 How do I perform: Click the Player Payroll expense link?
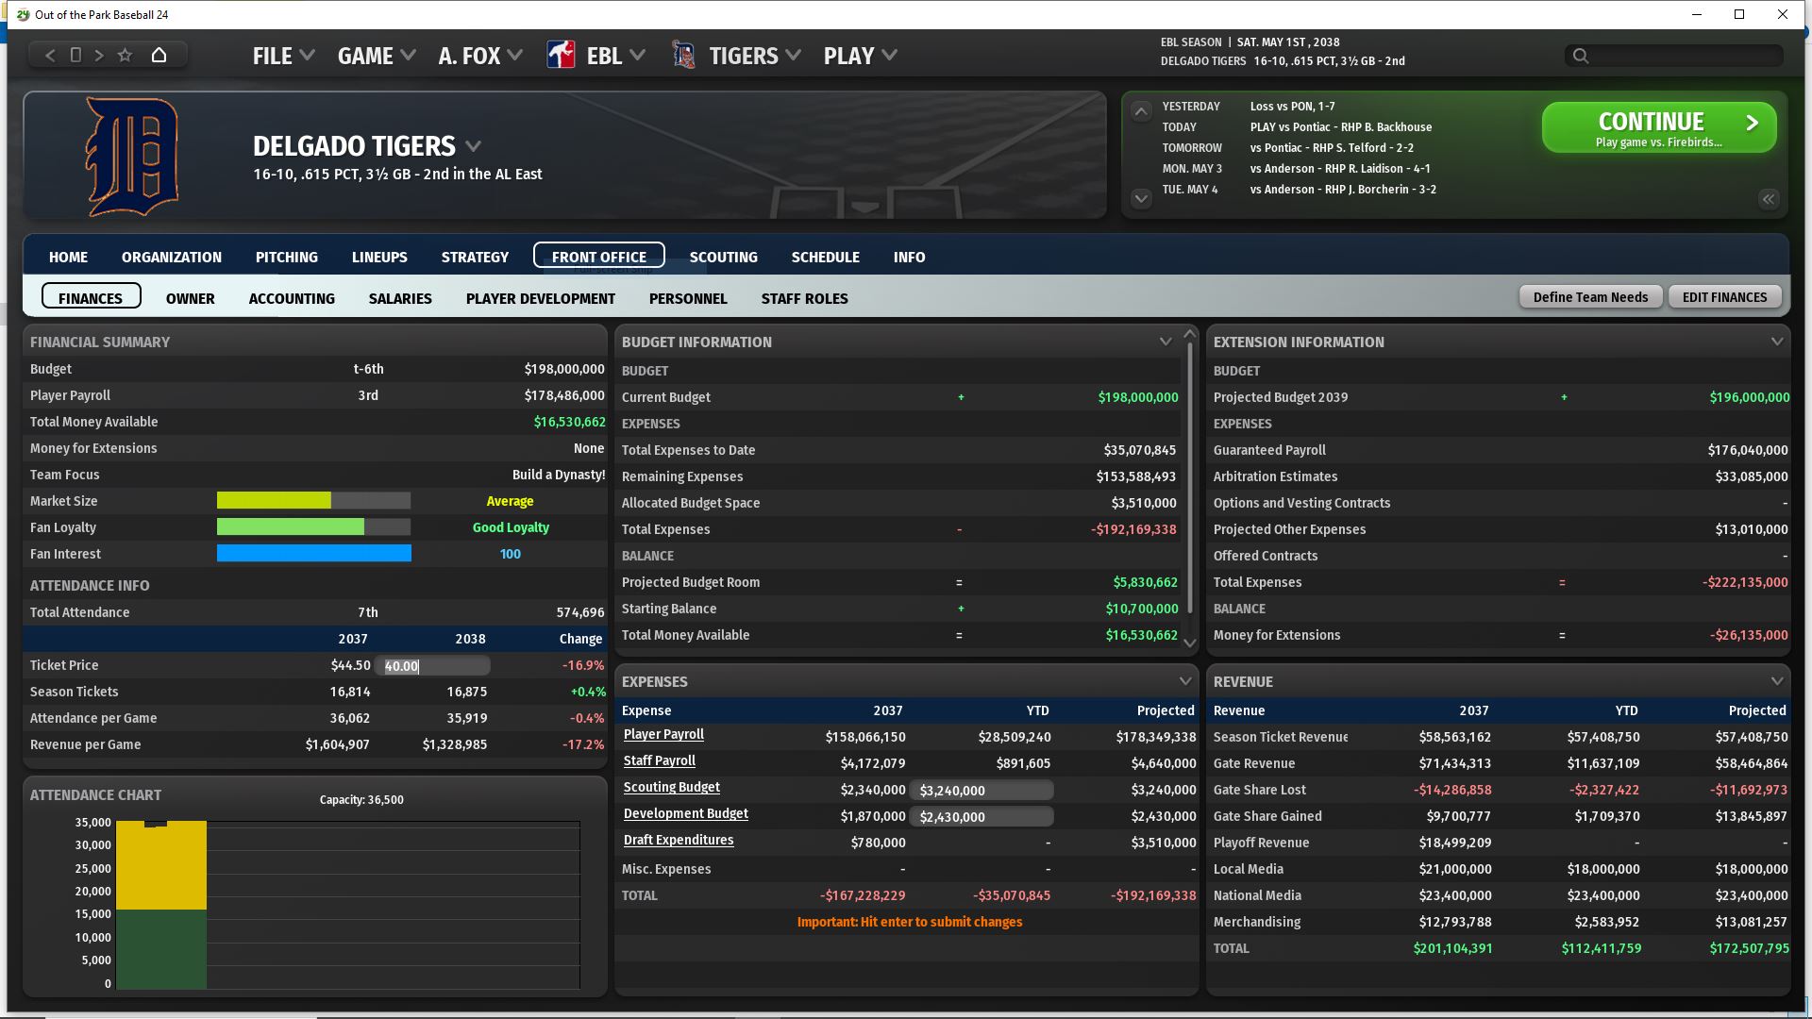(x=663, y=734)
